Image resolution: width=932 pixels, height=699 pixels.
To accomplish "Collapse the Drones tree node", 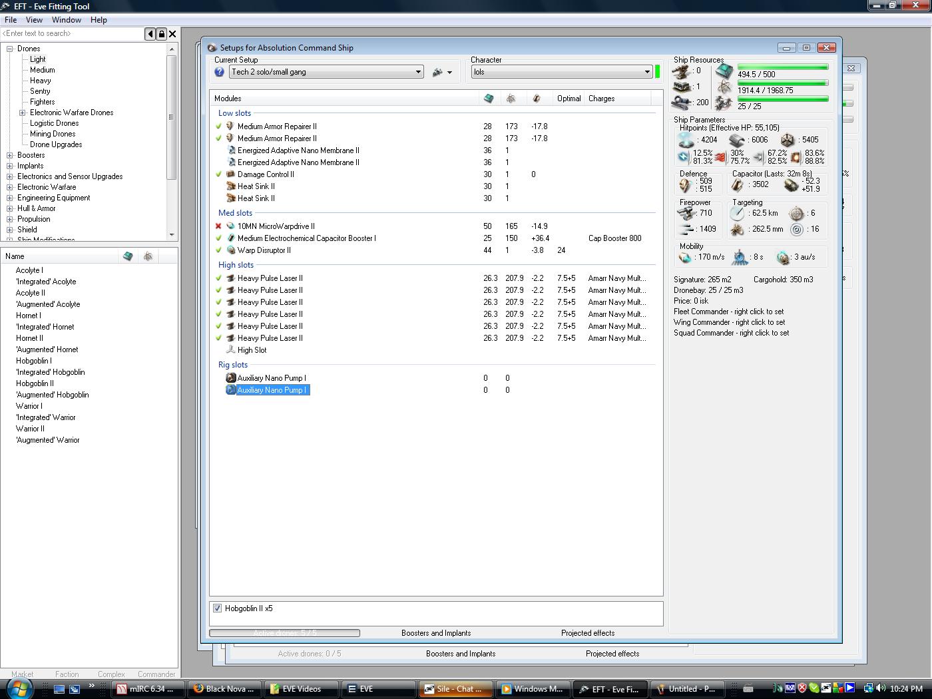I will coord(10,49).
